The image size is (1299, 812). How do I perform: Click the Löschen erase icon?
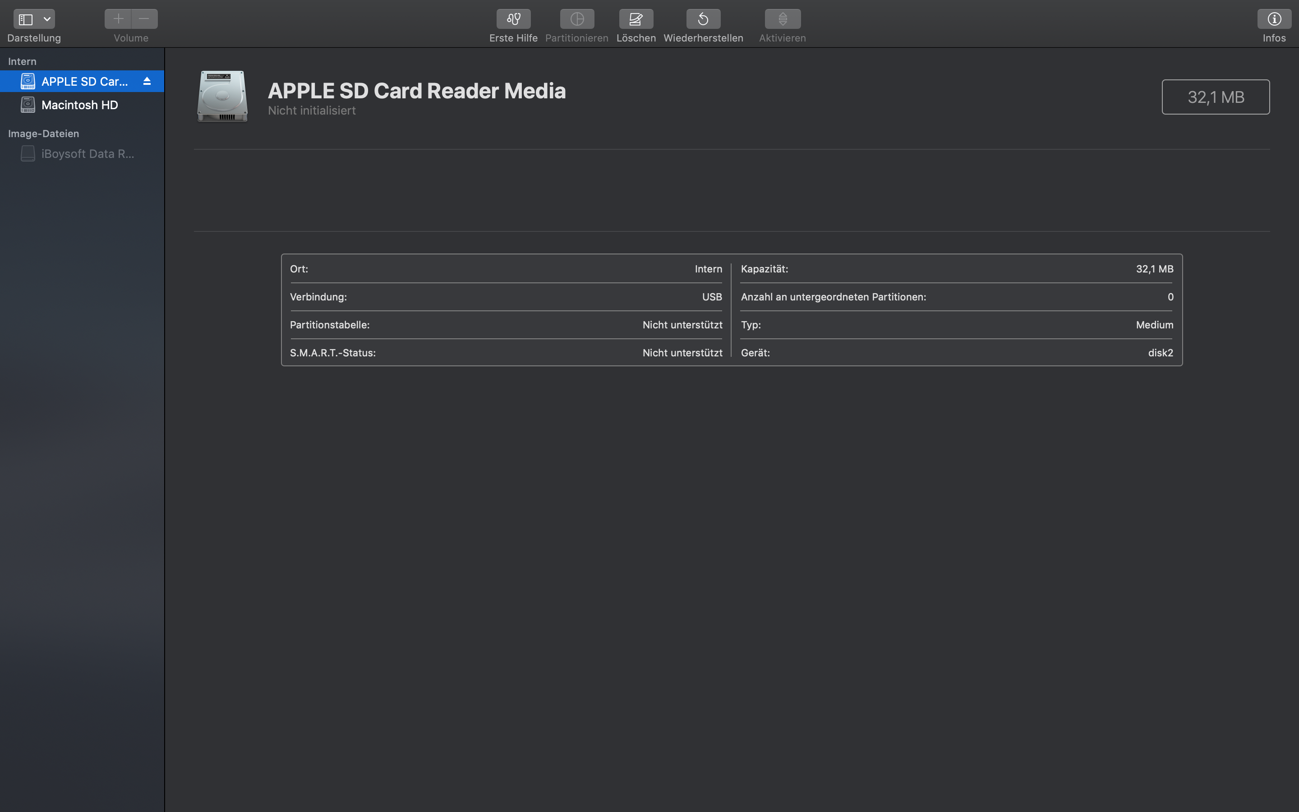tap(636, 19)
